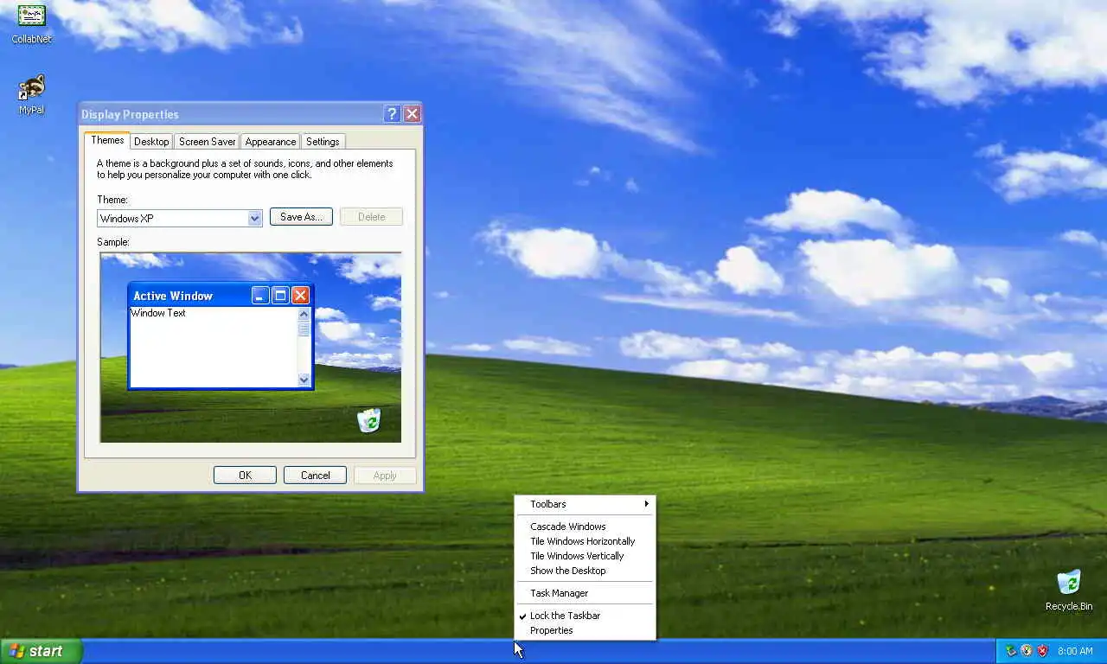Choose Cascade Windows from context menu
The image size is (1107, 664).
[585, 527]
